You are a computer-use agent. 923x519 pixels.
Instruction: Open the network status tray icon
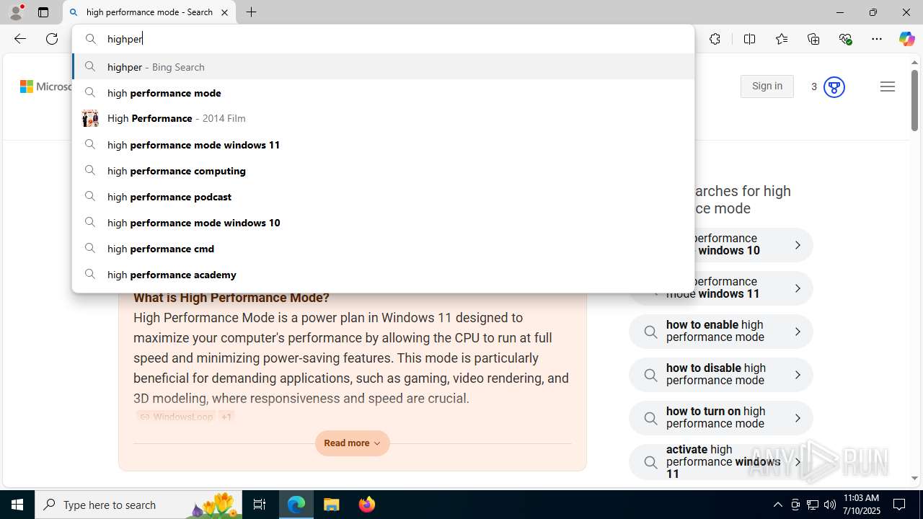[x=813, y=505]
